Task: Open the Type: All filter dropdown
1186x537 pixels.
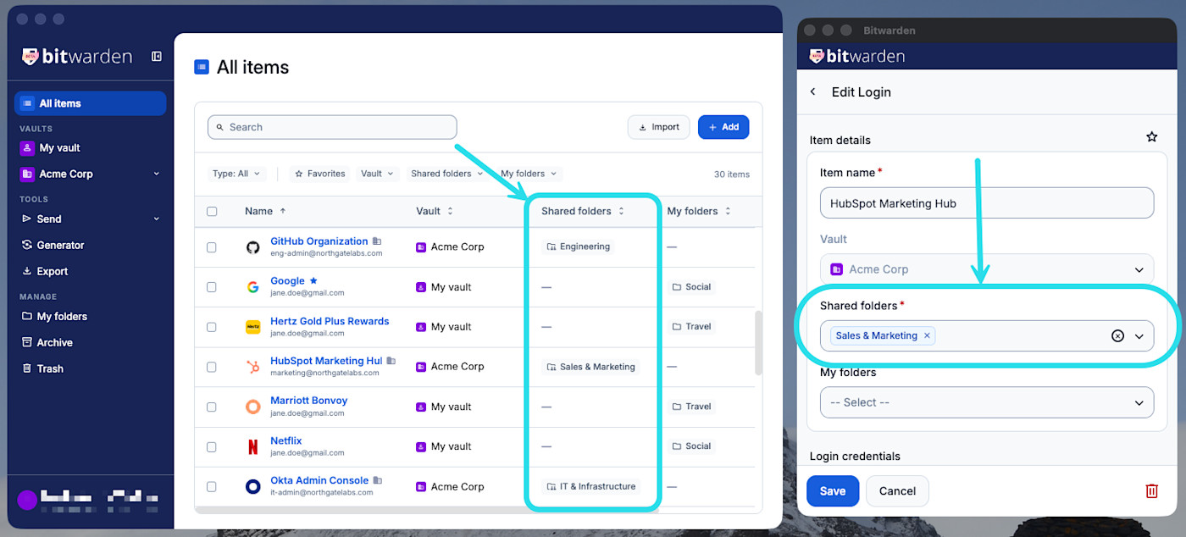Action: click(236, 174)
